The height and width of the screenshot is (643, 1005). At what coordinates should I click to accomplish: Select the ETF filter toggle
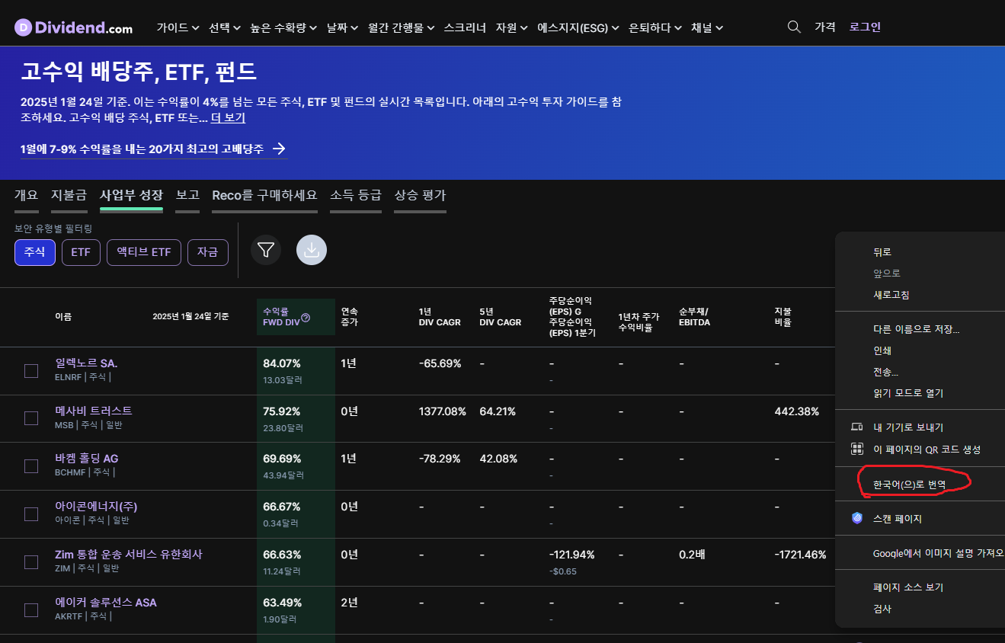click(x=81, y=252)
